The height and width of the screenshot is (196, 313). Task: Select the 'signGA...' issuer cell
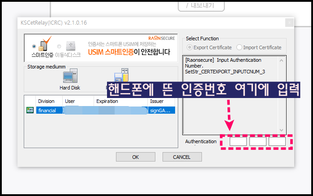pos(162,110)
